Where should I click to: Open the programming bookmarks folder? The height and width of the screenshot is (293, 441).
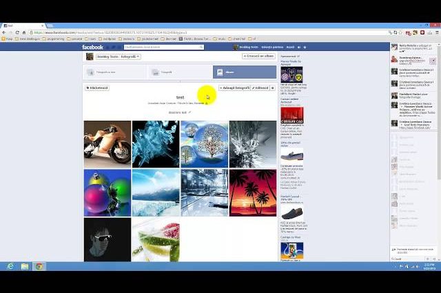53,39
